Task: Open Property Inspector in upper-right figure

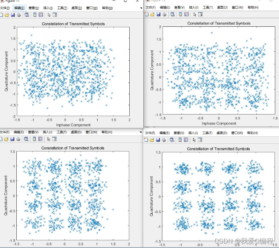Action: click(200, 15)
